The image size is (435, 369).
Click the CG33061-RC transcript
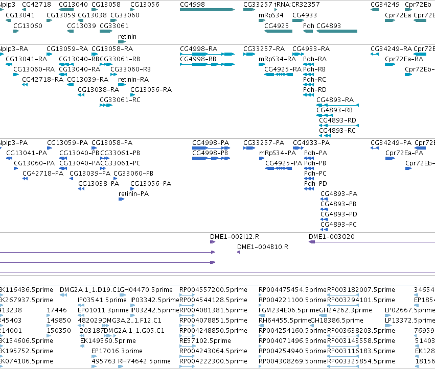(x=106, y=105)
